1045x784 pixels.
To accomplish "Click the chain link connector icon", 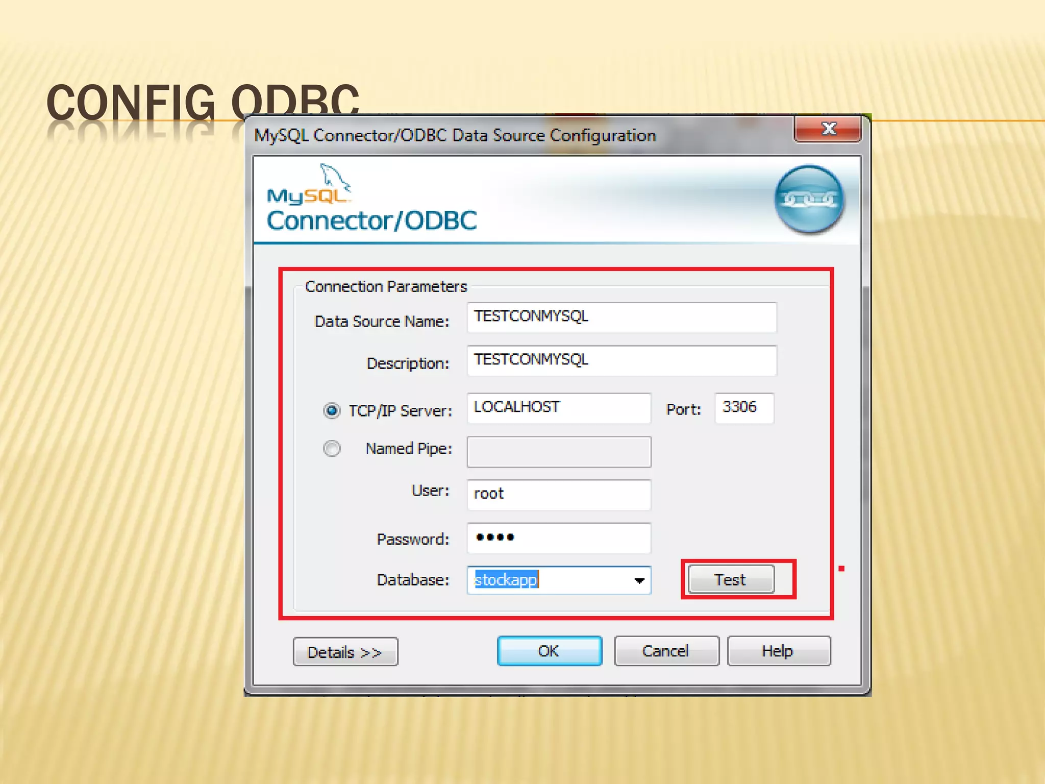I will (x=809, y=199).
